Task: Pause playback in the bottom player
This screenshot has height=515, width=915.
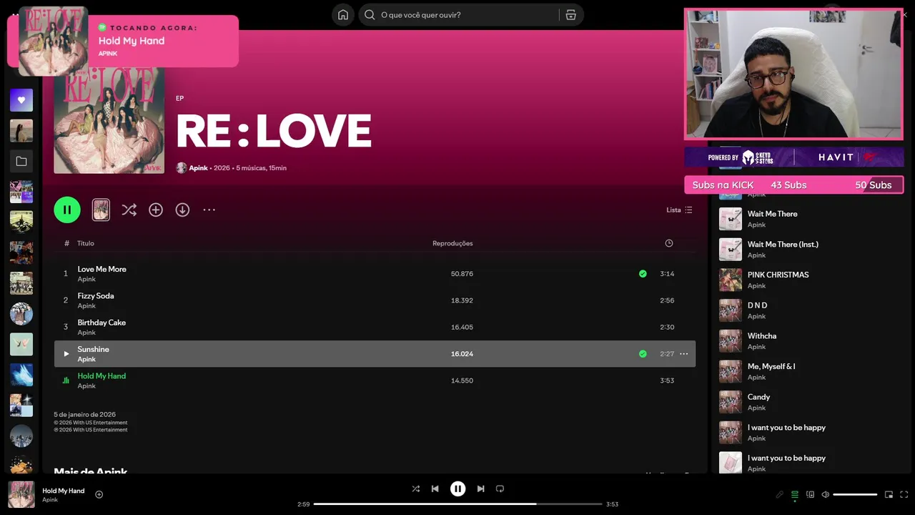Action: coord(457,489)
